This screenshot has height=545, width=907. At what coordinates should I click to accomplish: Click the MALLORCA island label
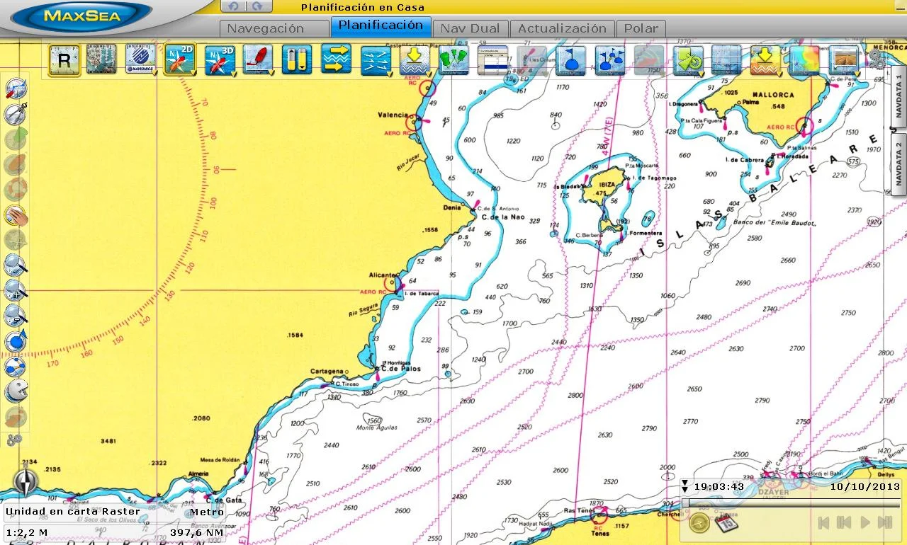pos(772,94)
